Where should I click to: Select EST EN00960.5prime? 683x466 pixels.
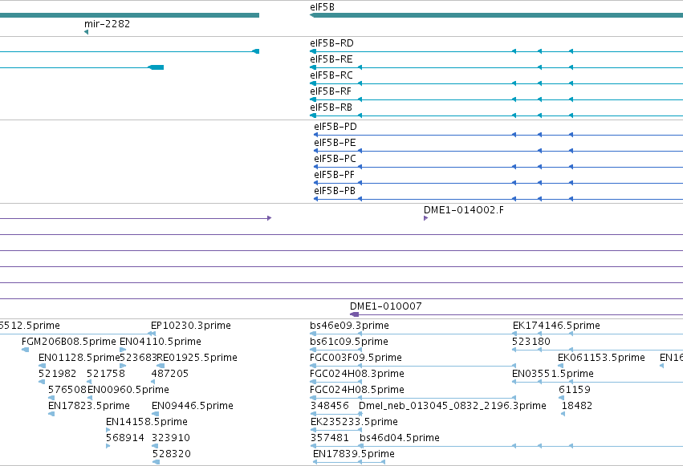[128, 390]
